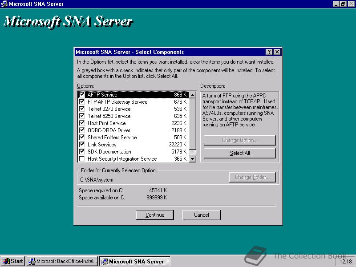The image size is (356, 267).
Task: Enable Host Security Integration Service checkbox
Action: click(82, 158)
